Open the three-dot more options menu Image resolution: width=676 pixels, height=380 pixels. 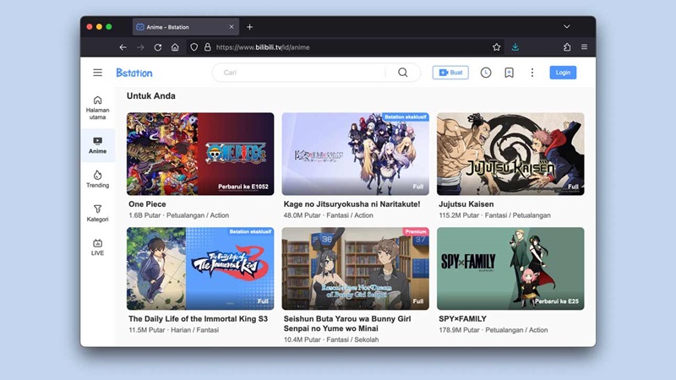tap(532, 73)
